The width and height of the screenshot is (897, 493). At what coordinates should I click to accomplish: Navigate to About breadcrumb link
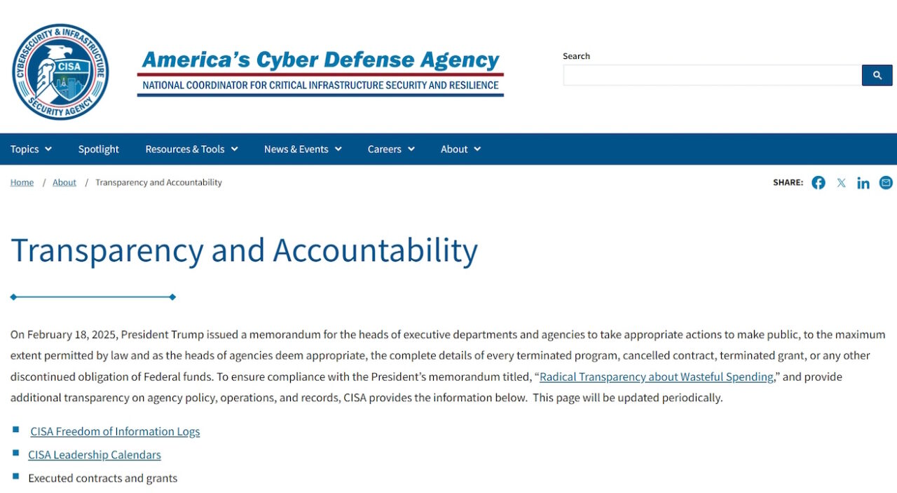click(64, 182)
